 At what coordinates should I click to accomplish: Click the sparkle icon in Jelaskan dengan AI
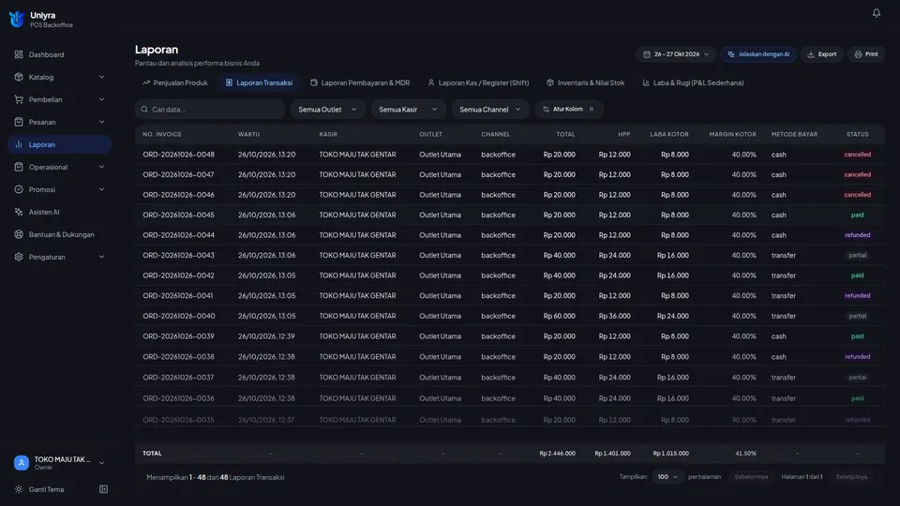point(730,54)
